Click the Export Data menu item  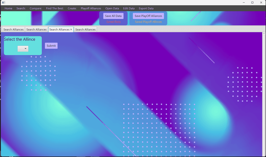tap(146, 8)
